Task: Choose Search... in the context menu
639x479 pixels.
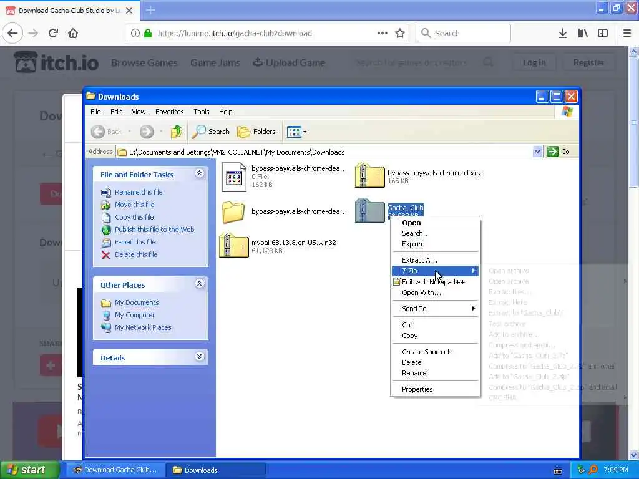Action: (x=435, y=233)
